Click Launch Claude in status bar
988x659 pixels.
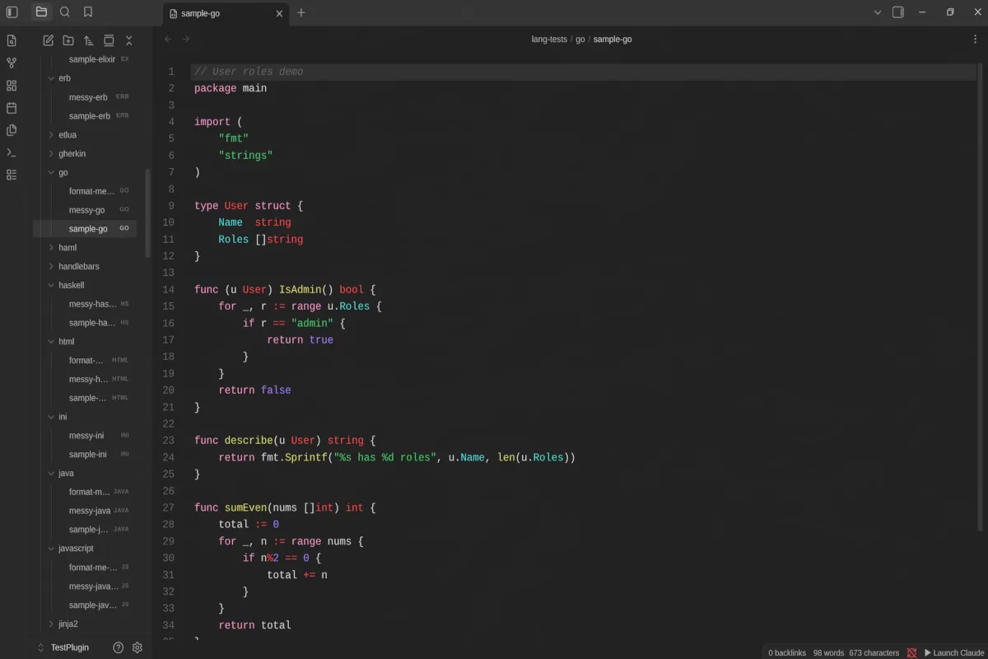coord(954,652)
